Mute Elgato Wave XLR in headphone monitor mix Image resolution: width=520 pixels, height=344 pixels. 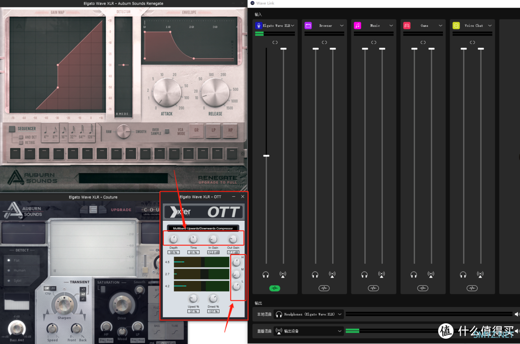(x=266, y=274)
